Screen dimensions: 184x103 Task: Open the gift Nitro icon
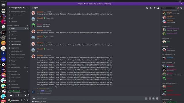[x=146, y=98]
